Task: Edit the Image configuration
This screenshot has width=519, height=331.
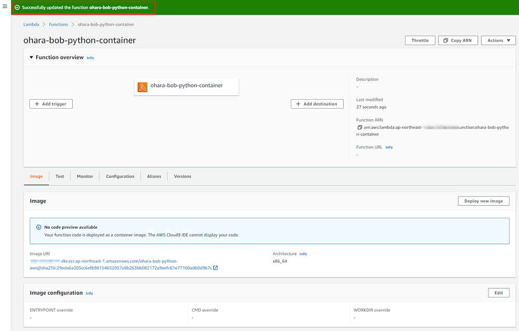Action: (498, 293)
